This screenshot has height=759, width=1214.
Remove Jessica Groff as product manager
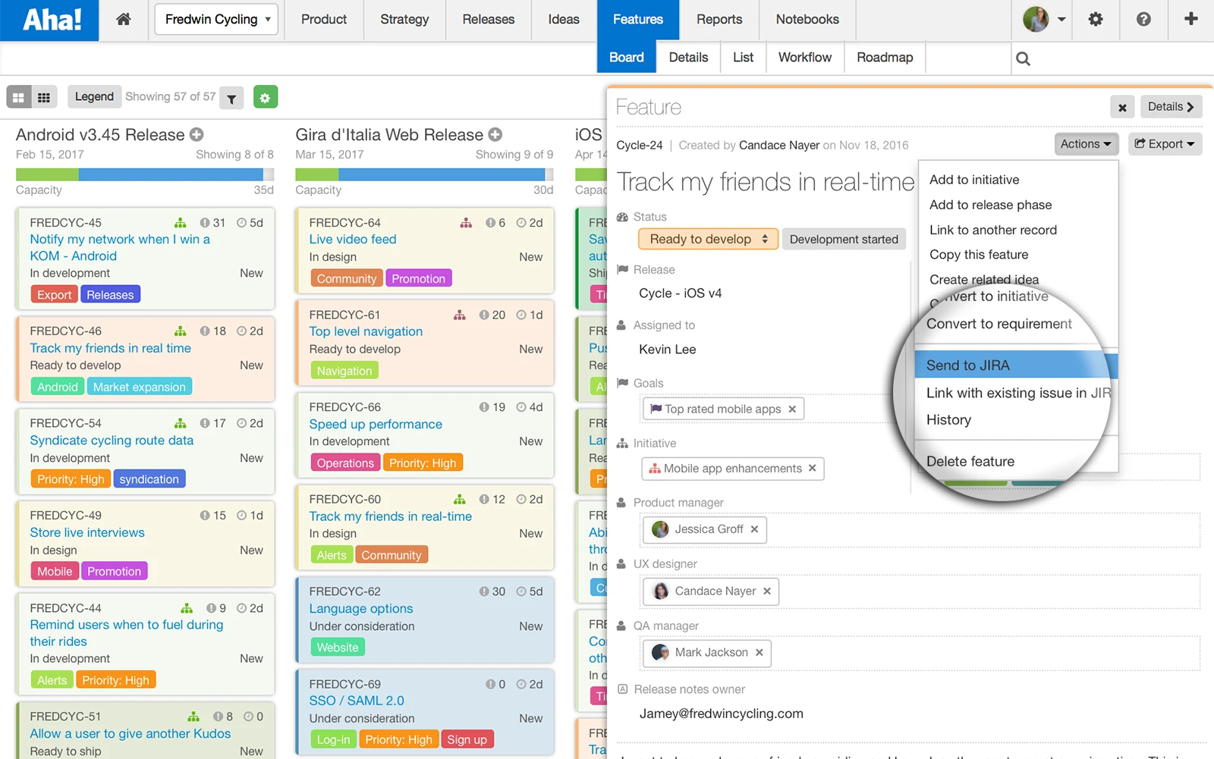754,529
